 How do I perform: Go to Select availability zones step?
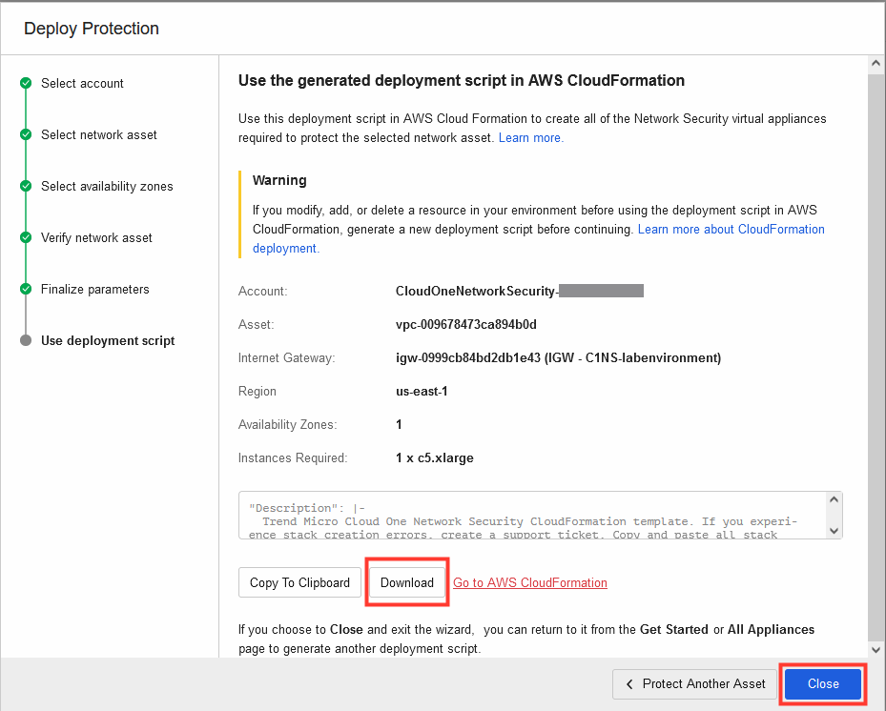coord(107,187)
